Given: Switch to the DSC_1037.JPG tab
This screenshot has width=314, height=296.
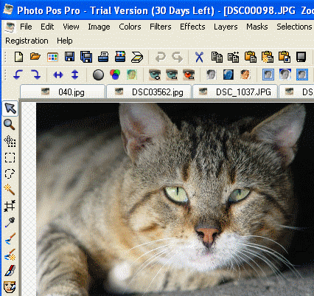Looking at the screenshot, I should pos(235,92).
